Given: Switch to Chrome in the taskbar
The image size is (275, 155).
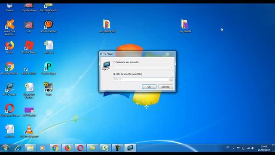Looking at the screenshot, I should point(55,148).
